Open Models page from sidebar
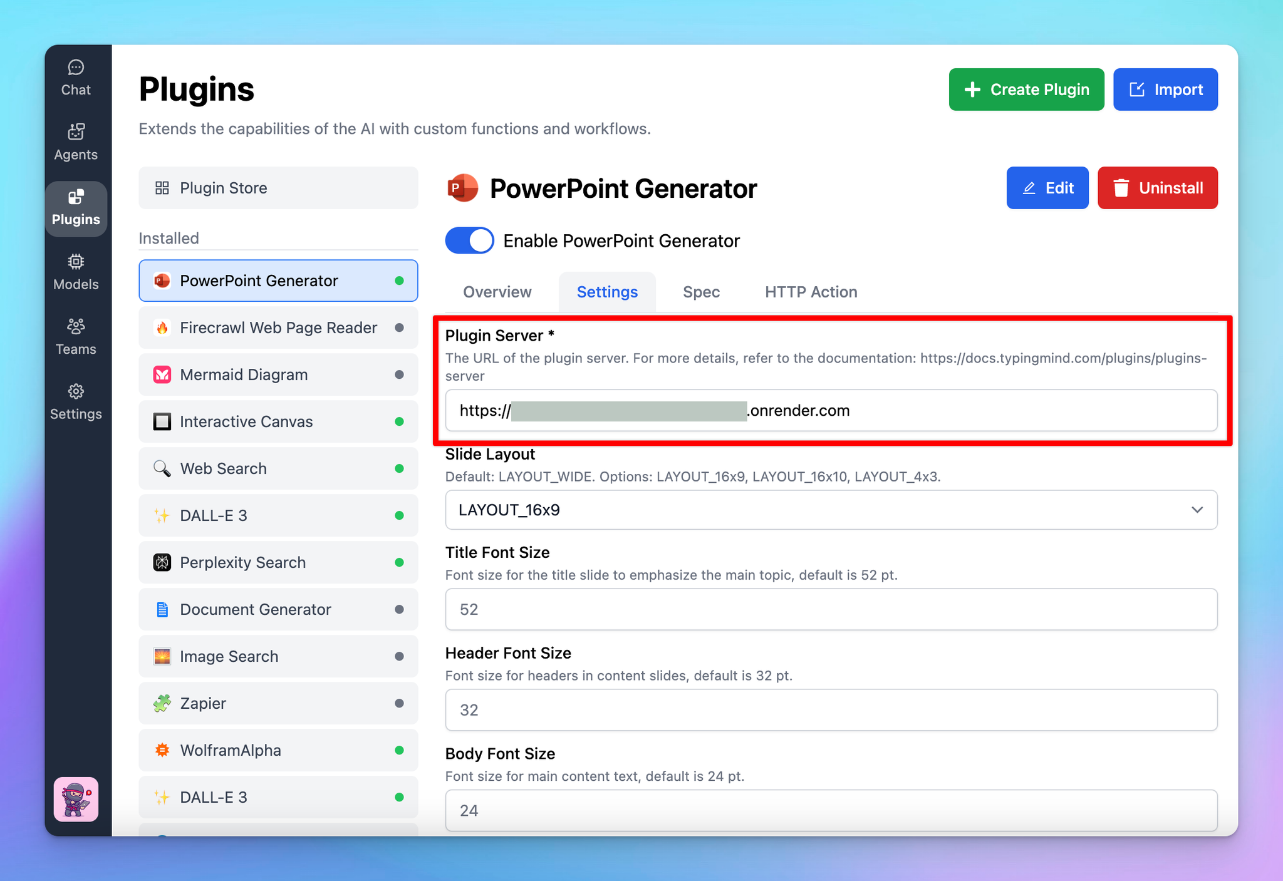1283x881 pixels. pos(76,272)
